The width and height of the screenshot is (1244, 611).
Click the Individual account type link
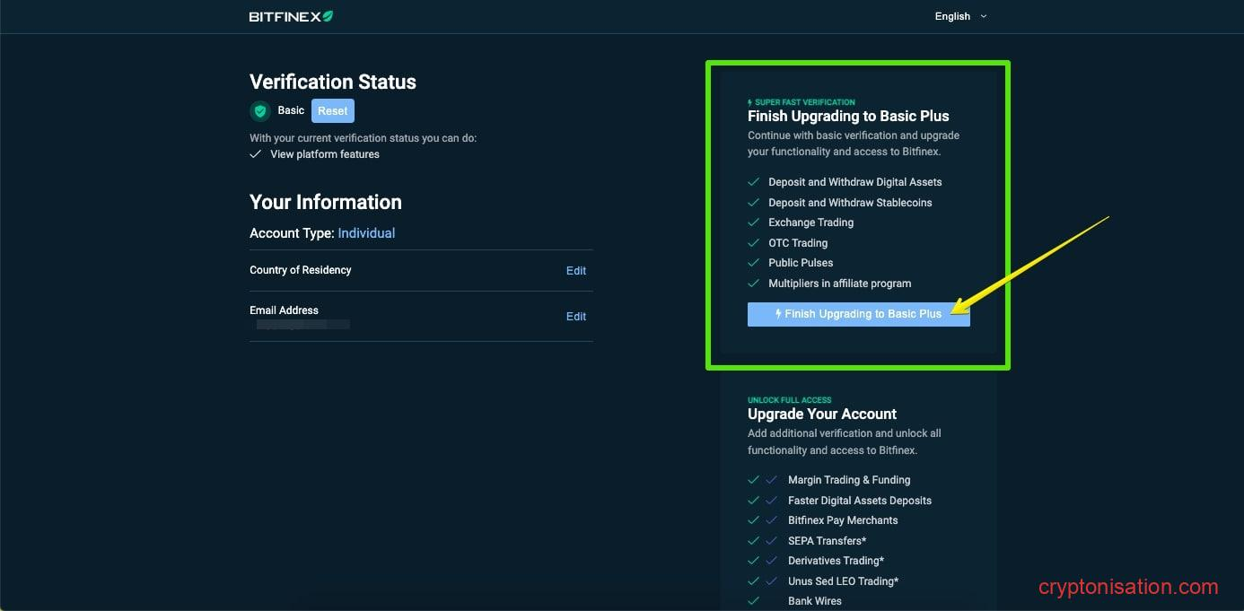(366, 233)
